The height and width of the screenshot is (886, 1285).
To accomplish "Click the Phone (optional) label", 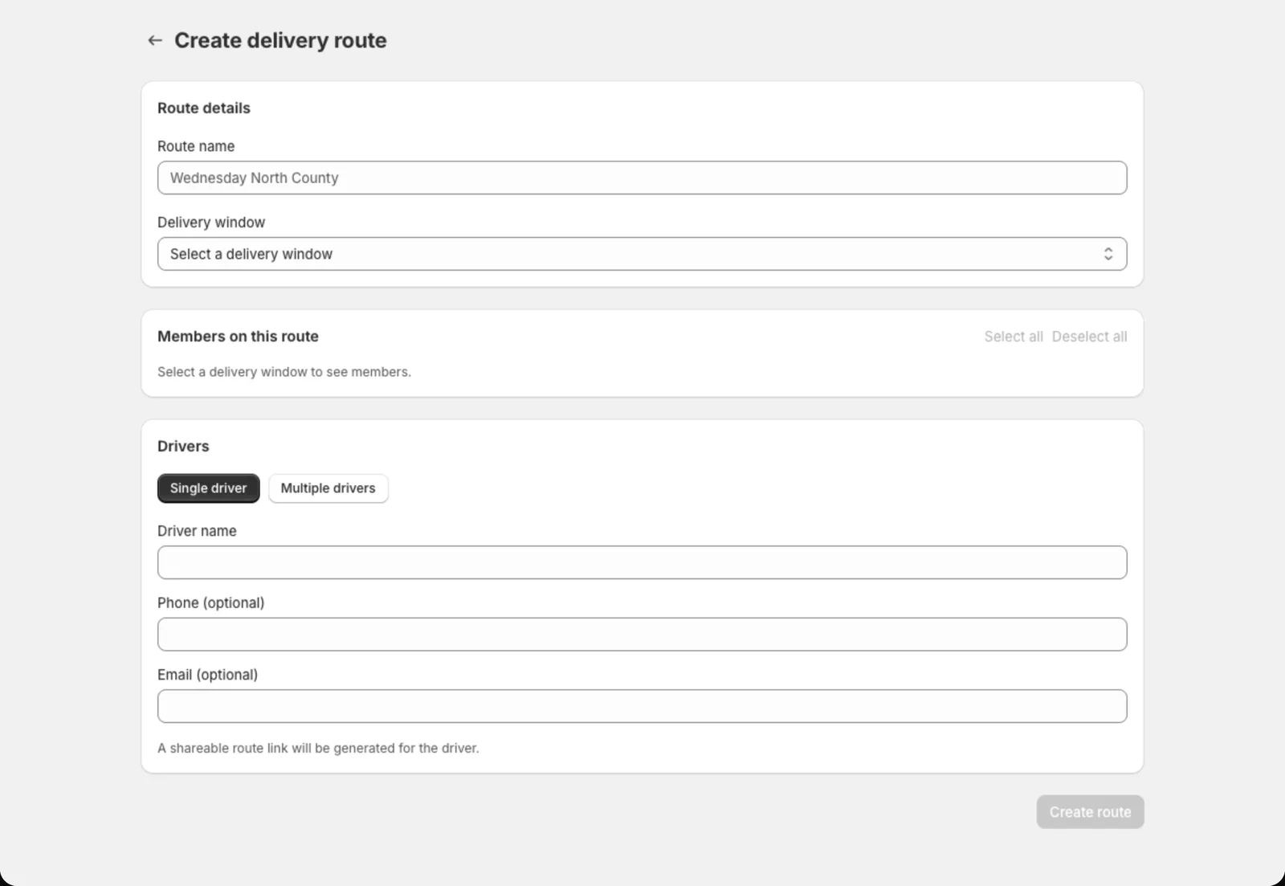I will [x=210, y=603].
